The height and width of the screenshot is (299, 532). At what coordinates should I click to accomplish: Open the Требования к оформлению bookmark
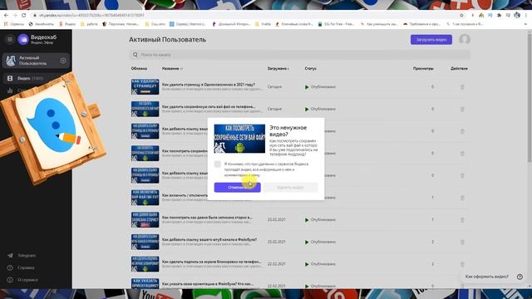(421, 24)
